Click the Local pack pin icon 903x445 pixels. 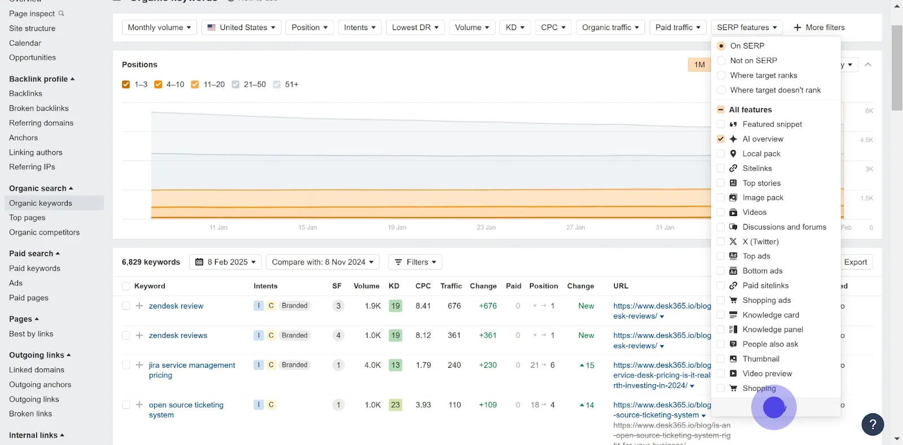tap(733, 153)
